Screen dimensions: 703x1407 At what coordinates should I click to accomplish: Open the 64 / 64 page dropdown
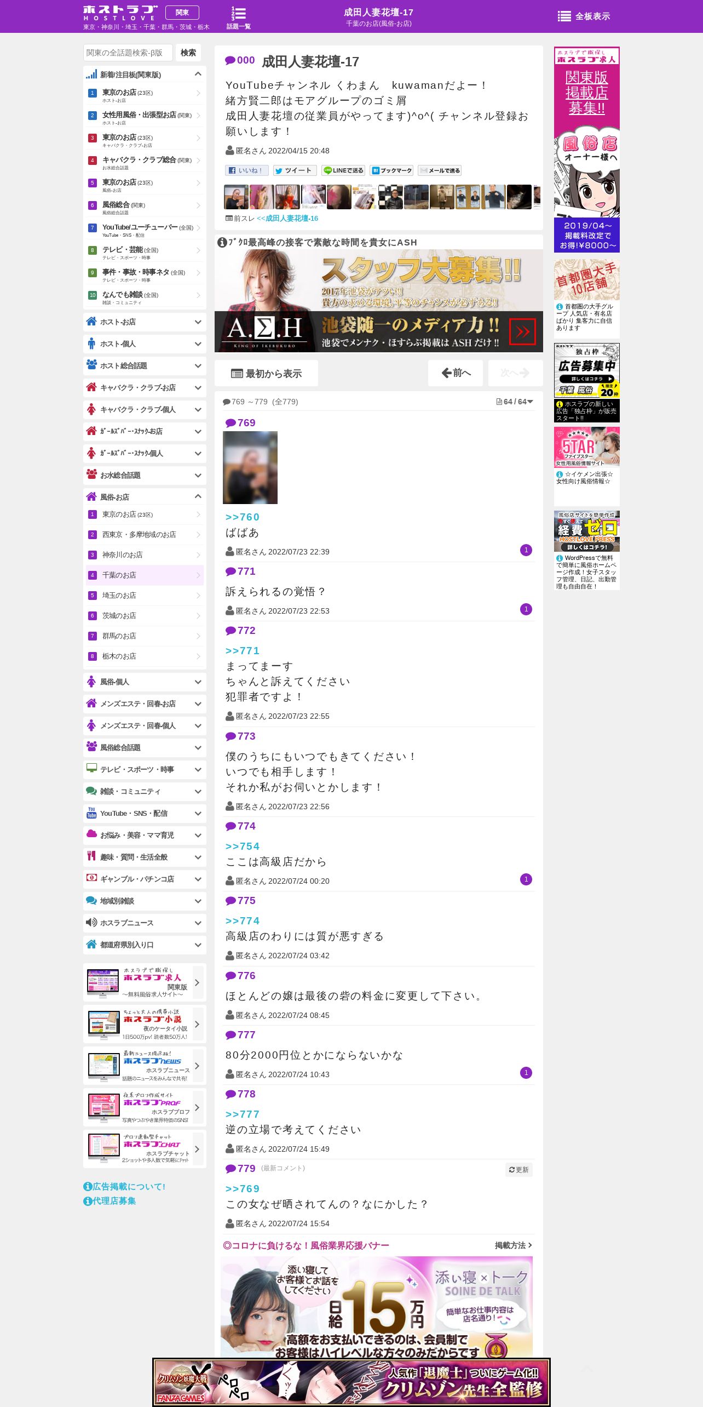pyautogui.click(x=515, y=402)
